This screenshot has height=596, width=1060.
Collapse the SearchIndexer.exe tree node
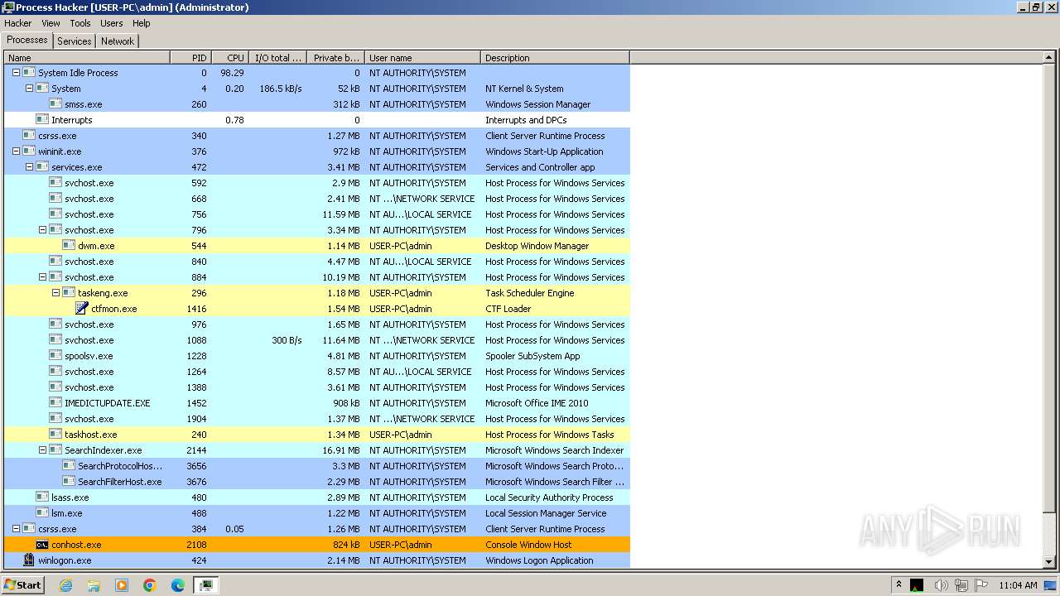[x=42, y=450]
